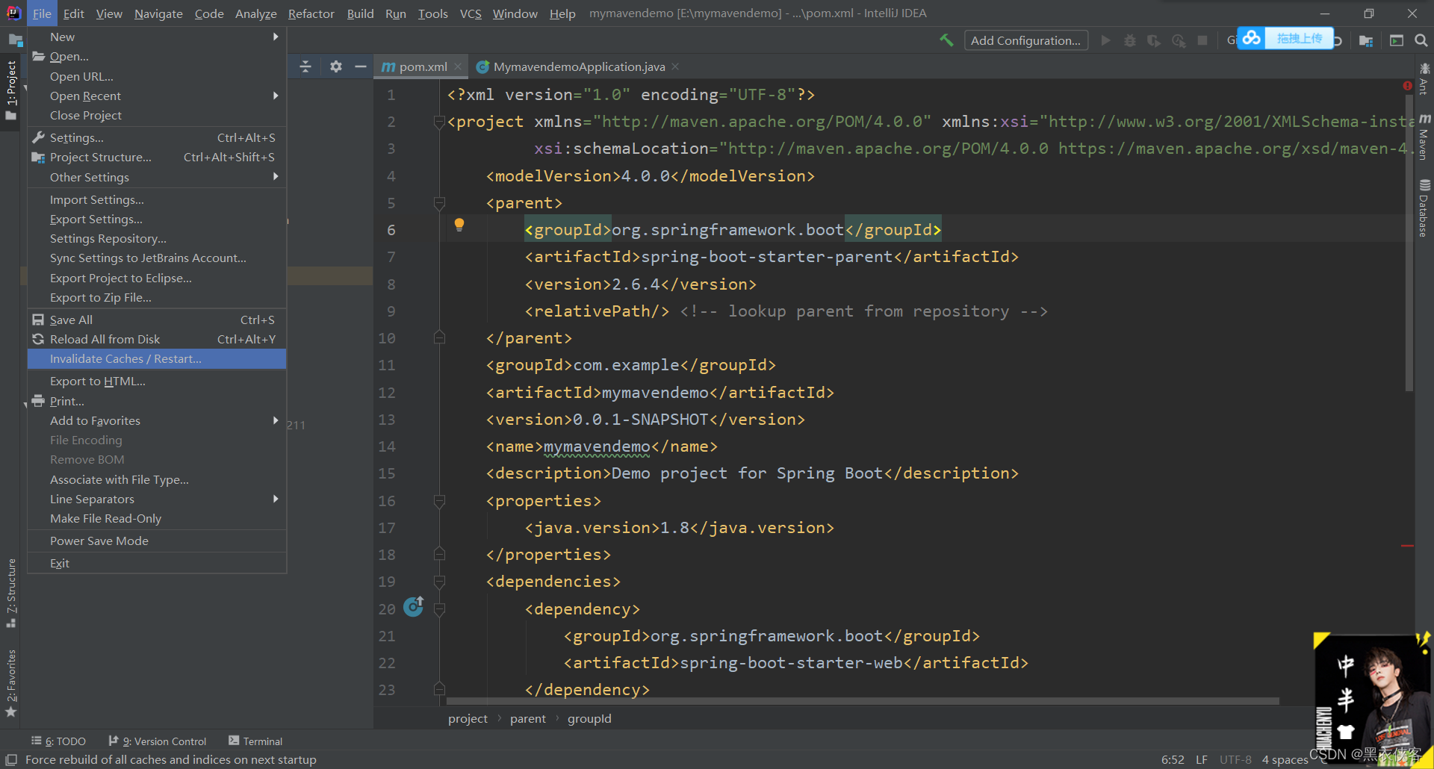Viewport: 1434px width, 769px height.
Task: Expand the Other Settings submenu arrow
Action: (276, 177)
